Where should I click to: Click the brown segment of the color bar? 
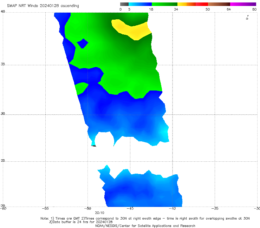(219, 4)
